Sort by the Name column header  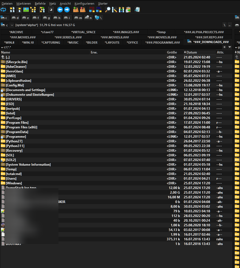(x=45, y=52)
